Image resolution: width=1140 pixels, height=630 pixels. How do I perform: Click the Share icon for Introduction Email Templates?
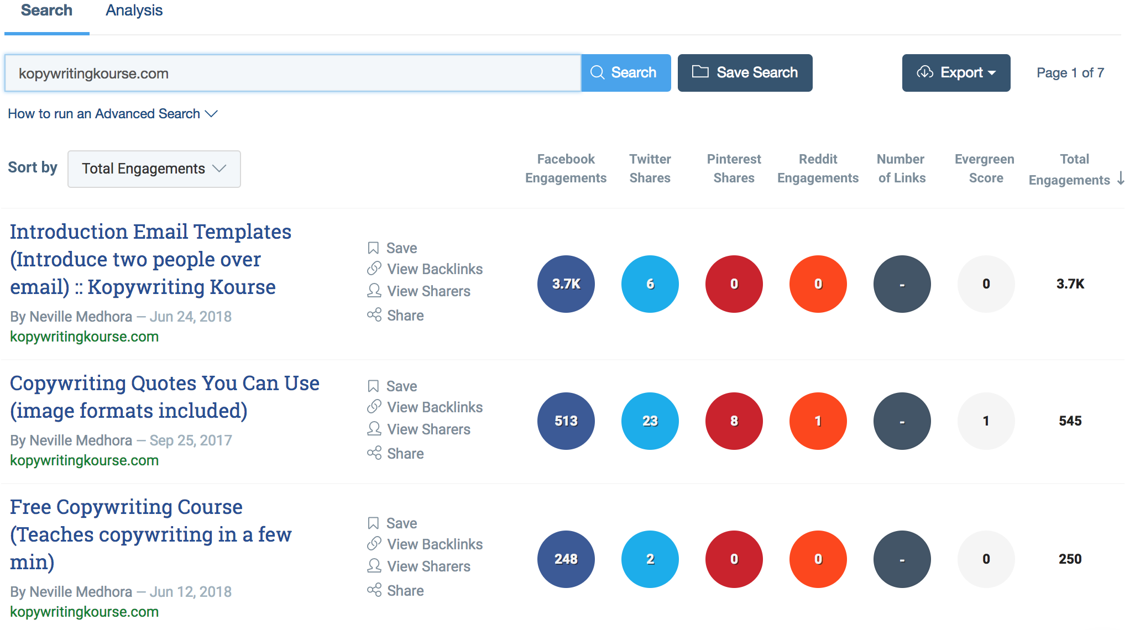374,315
